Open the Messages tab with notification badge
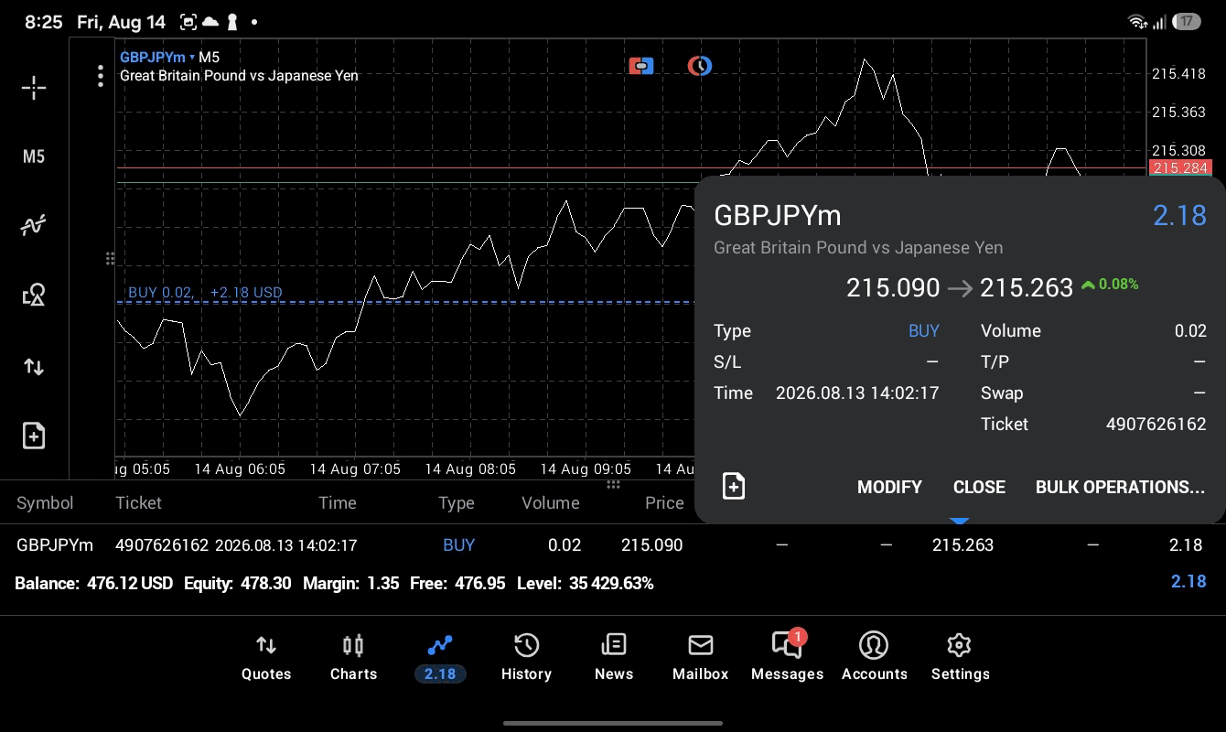 coord(787,658)
